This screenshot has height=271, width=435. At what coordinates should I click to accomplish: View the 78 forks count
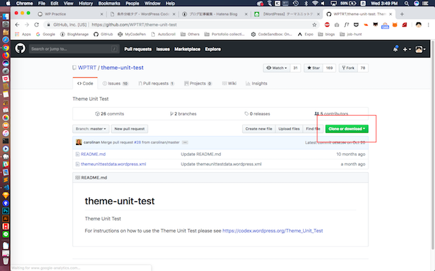[x=362, y=68]
